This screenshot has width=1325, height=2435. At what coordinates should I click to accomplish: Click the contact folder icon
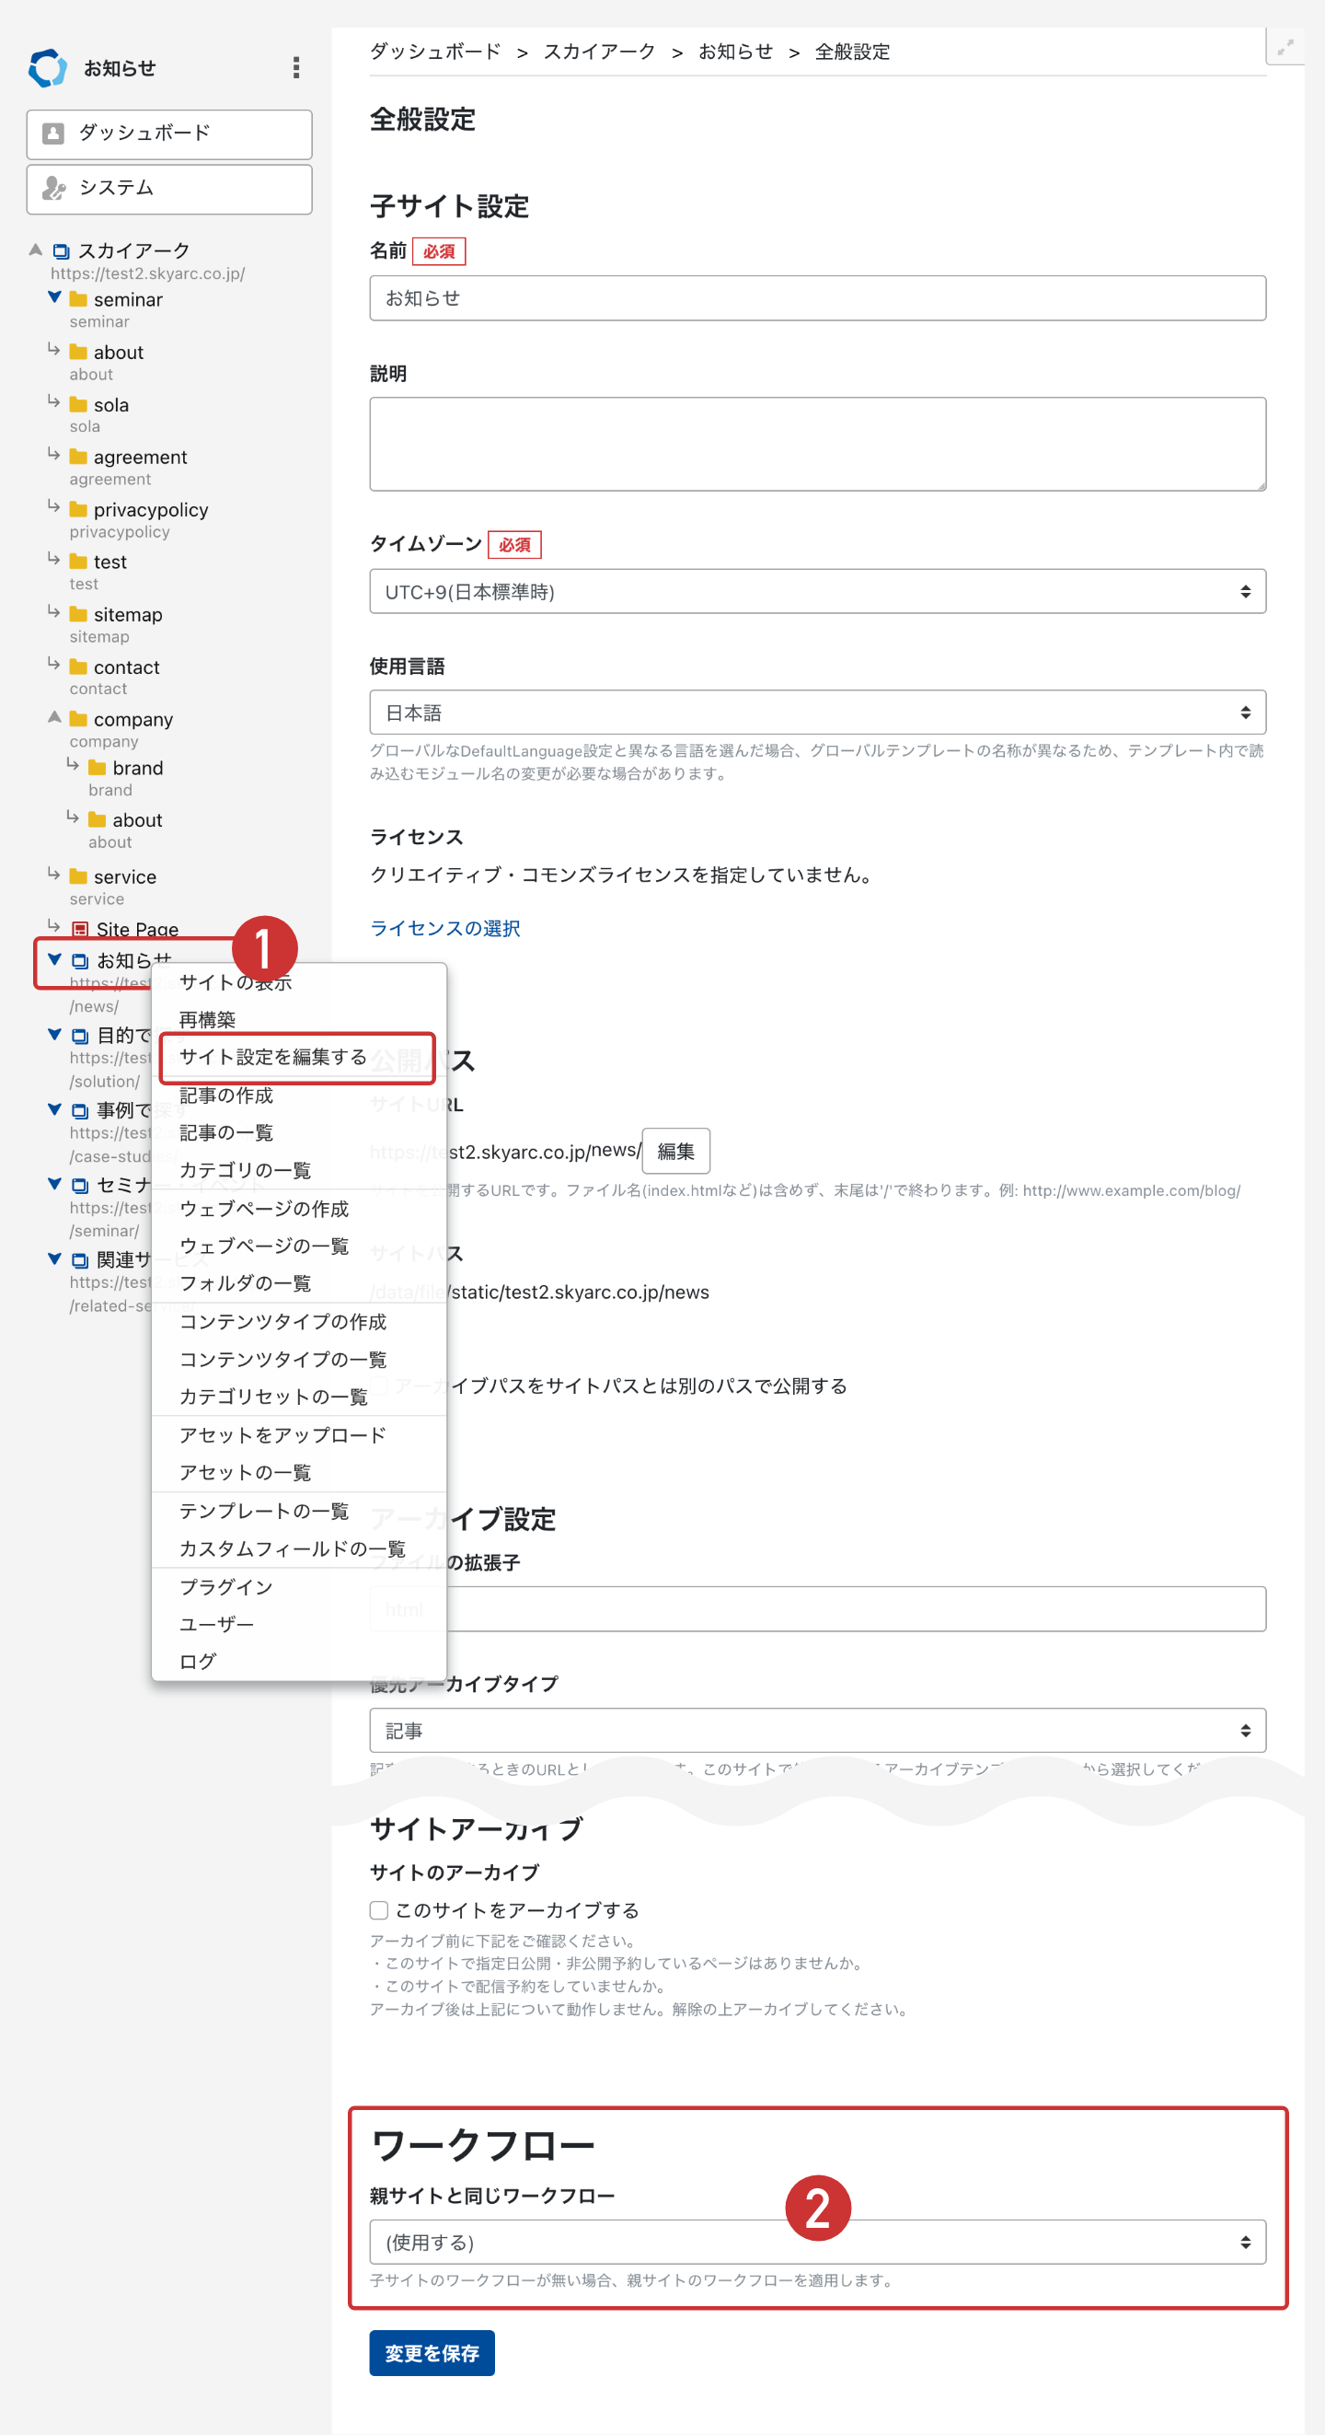[78, 667]
